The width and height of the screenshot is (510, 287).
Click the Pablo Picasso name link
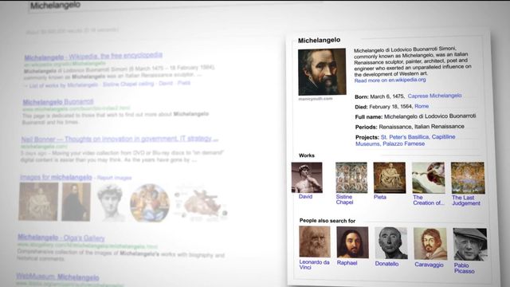pos(464,269)
